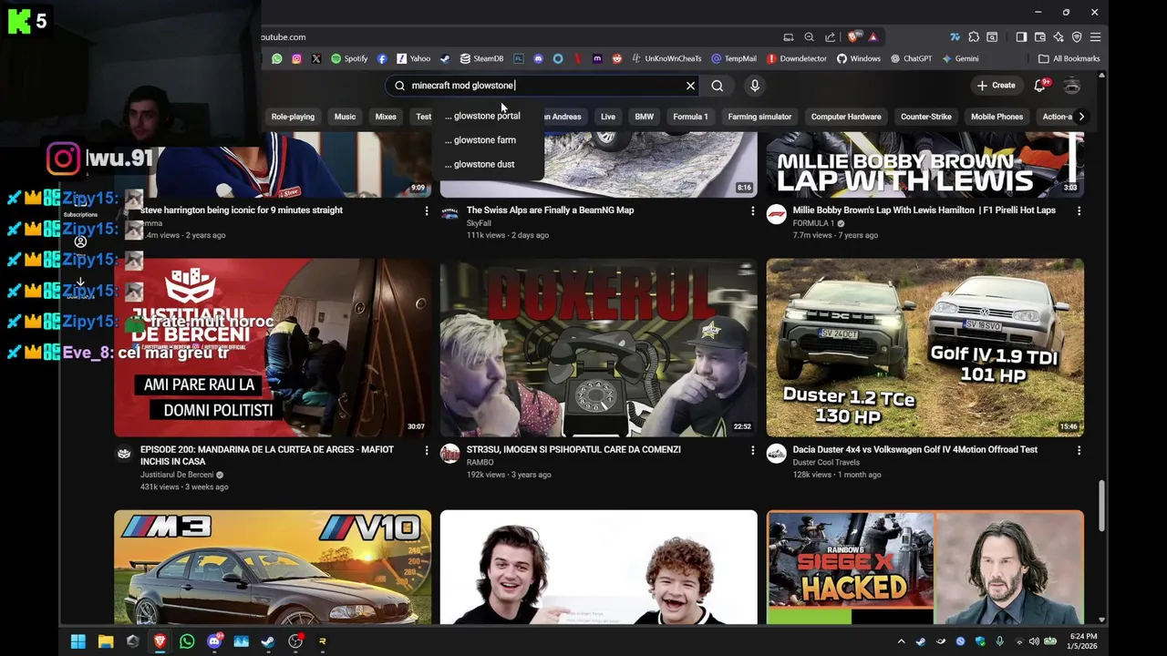
Task: Open WhatsApp from taskbar
Action: pos(187,641)
